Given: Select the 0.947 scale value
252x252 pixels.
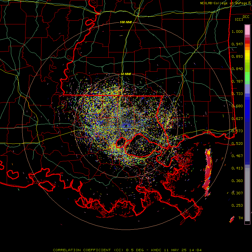Looking at the screenshot, I should 237,44.
